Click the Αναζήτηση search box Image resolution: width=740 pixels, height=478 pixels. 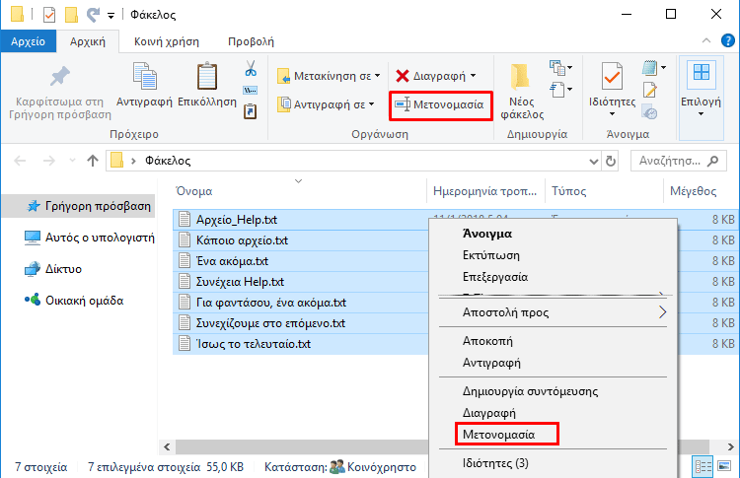[678, 162]
